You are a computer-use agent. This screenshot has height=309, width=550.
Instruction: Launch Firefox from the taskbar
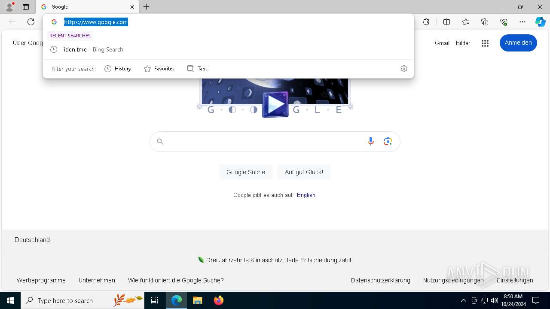[x=218, y=300]
